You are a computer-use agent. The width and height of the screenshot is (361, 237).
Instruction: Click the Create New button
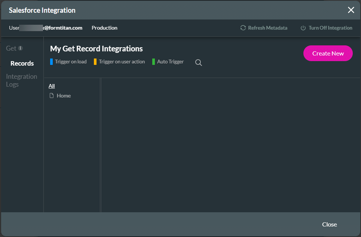click(x=328, y=53)
